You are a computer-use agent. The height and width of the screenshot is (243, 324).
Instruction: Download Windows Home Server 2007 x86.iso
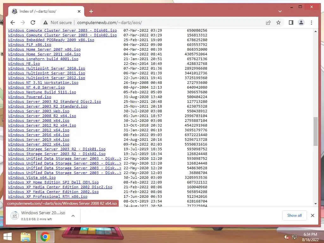(44, 49)
